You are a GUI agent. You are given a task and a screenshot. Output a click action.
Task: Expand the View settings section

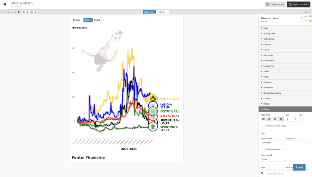point(285,28)
